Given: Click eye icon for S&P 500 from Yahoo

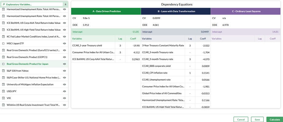Looking at the screenshot, I should [x=64, y=71].
